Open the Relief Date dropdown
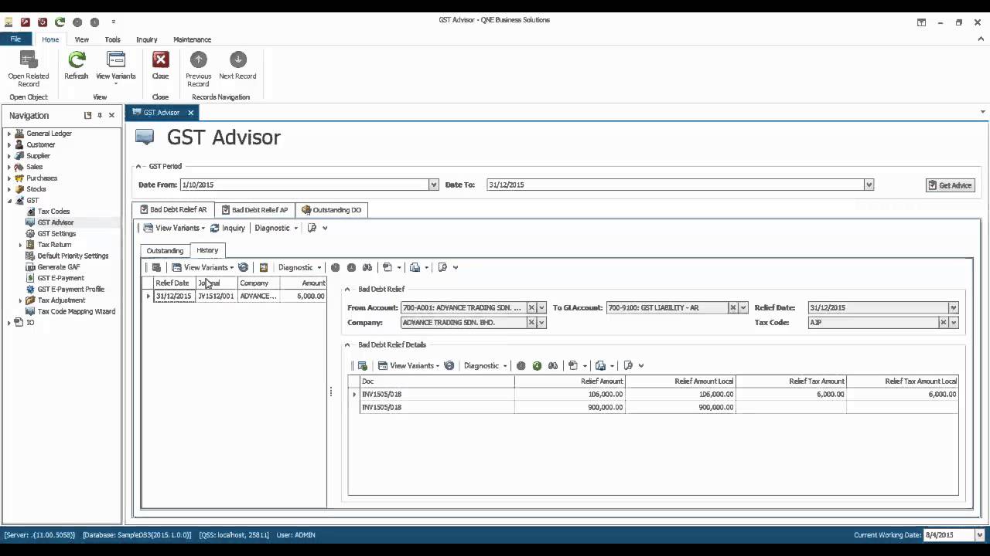Image resolution: width=990 pixels, height=556 pixels. pos(954,307)
